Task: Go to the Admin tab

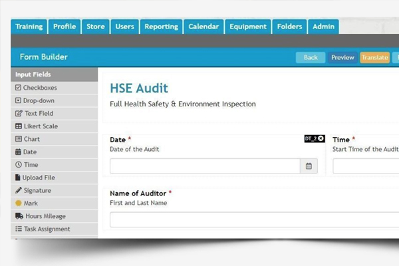Action: point(323,27)
